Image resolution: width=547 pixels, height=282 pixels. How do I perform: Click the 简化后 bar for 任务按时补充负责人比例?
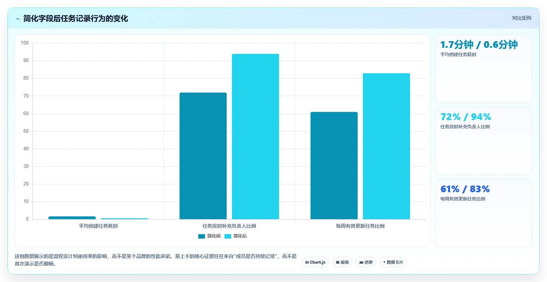[256, 137]
